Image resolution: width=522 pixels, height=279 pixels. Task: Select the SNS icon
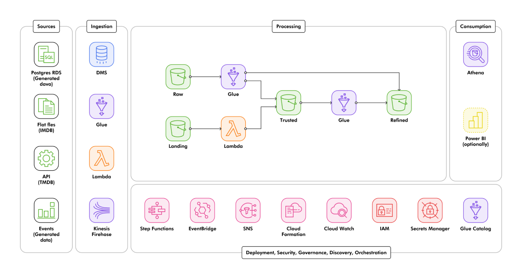pos(248,210)
